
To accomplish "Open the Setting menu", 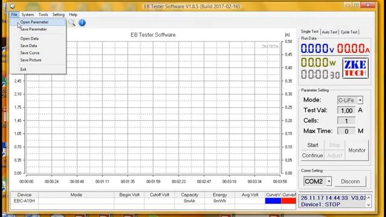I will pos(59,14).
